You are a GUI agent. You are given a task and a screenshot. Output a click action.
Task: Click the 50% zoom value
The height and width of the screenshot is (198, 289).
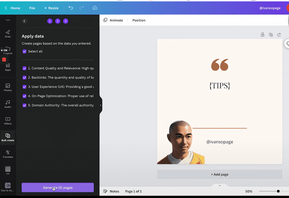pyautogui.click(x=249, y=191)
